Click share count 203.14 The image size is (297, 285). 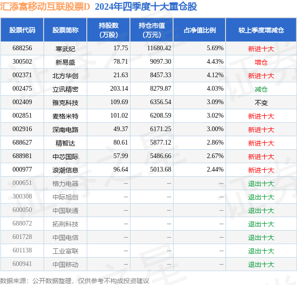pos(119,89)
